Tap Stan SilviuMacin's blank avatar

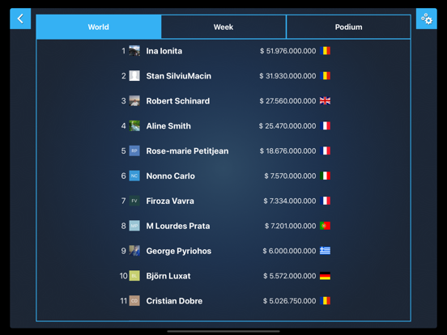[134, 76]
